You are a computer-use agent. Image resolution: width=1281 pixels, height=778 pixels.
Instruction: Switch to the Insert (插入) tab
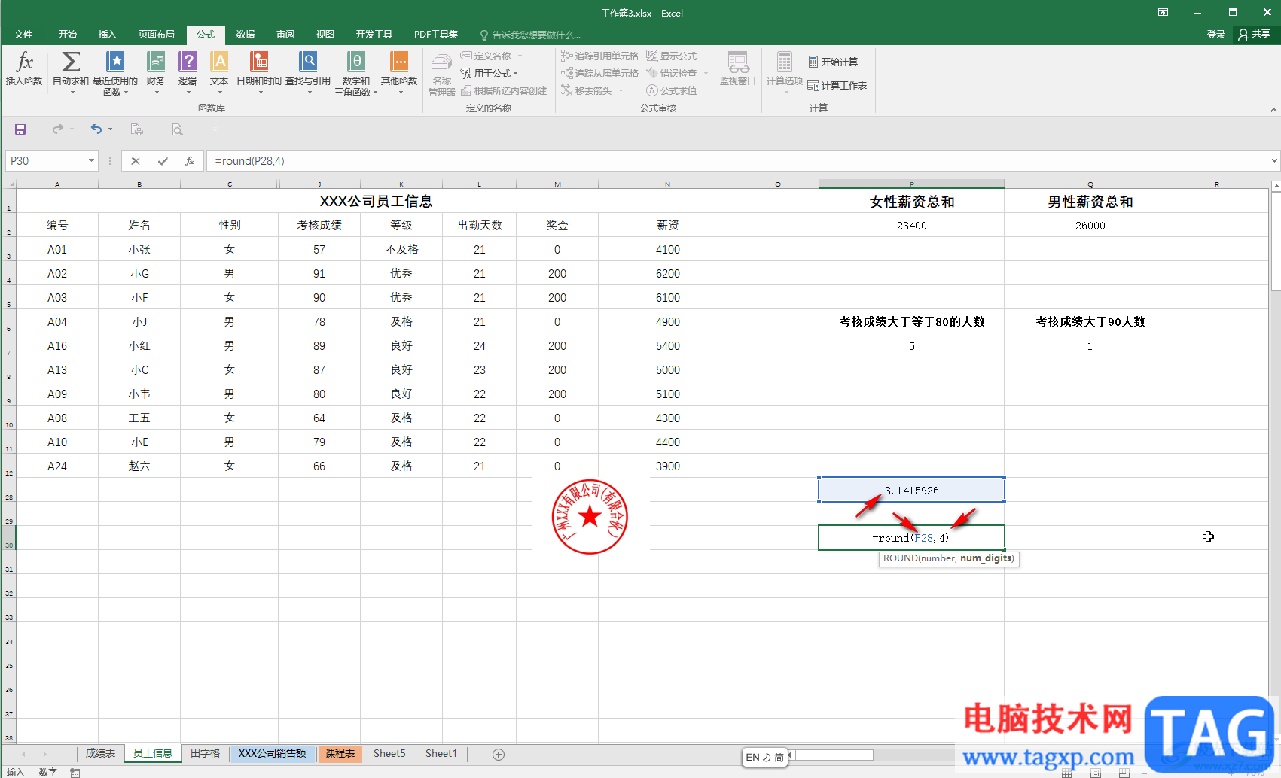[x=108, y=34]
